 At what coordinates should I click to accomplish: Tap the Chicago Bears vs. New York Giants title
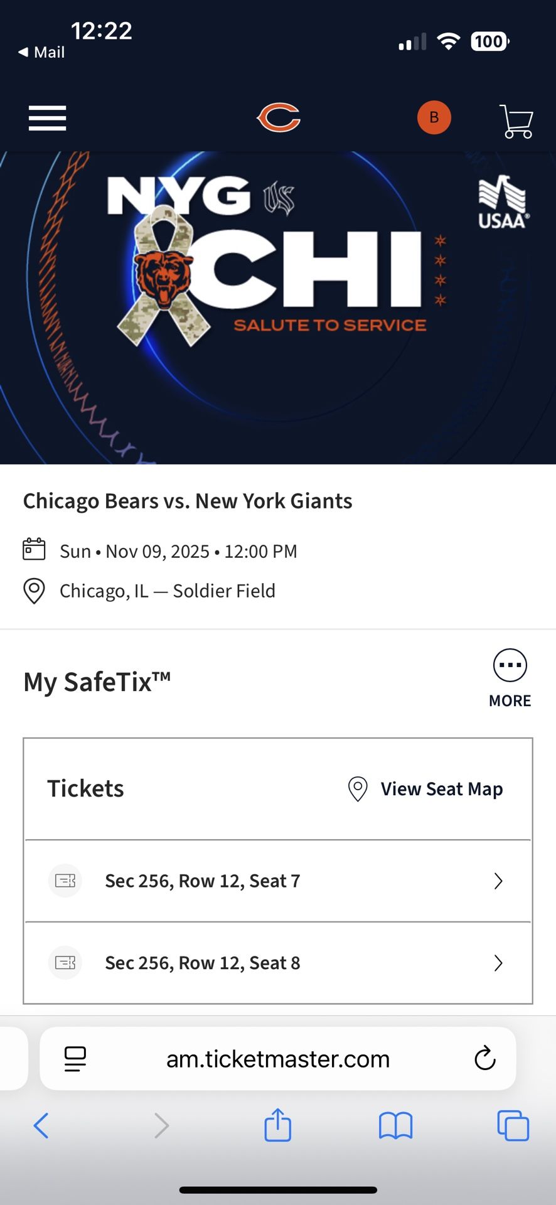[x=188, y=500]
